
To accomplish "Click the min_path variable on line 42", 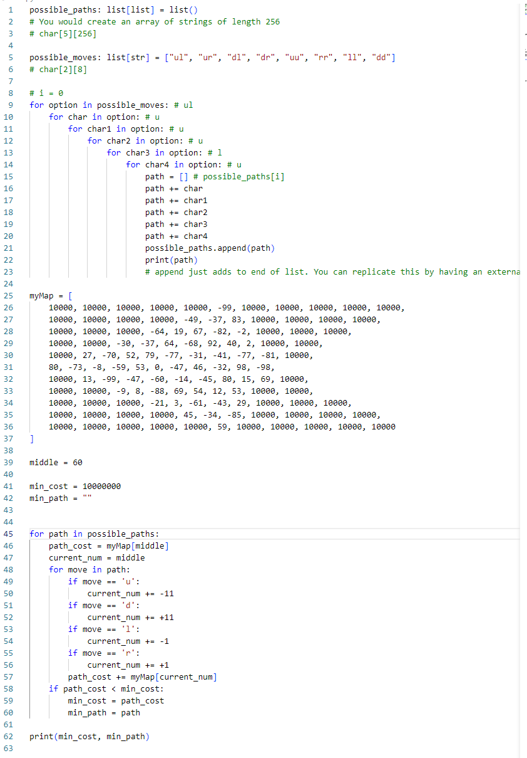I will point(47,498).
